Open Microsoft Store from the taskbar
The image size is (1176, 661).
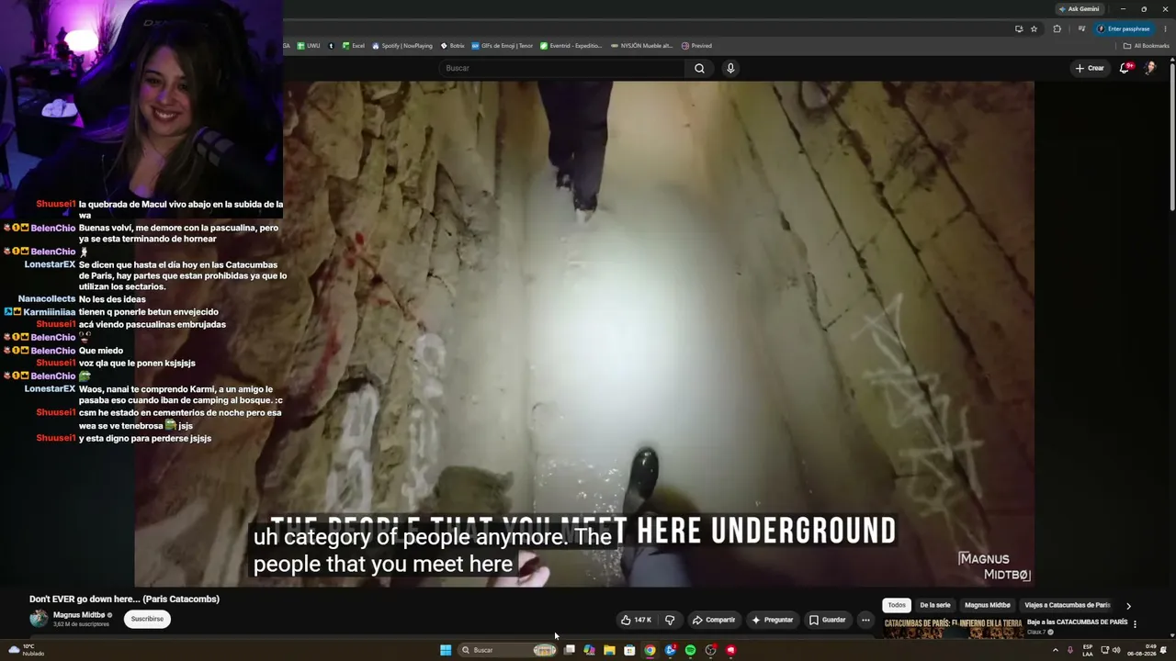point(629,650)
